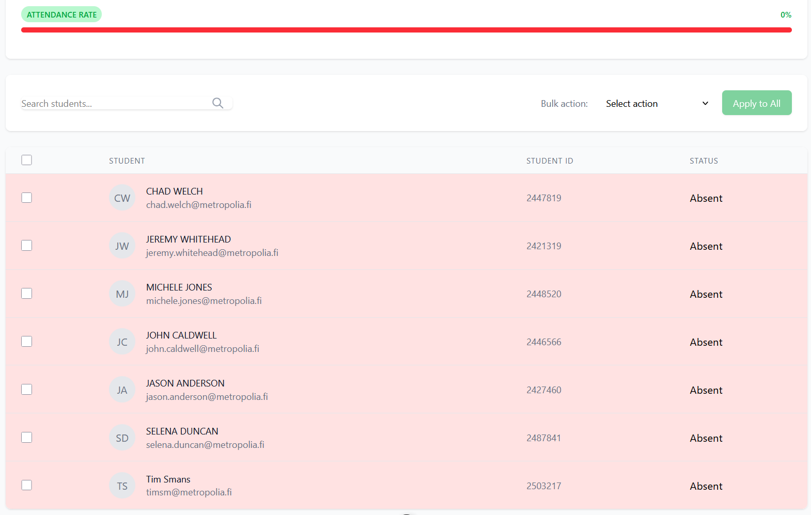Image resolution: width=811 pixels, height=515 pixels.
Task: Click Absent status for Jason Anderson
Action: (706, 390)
